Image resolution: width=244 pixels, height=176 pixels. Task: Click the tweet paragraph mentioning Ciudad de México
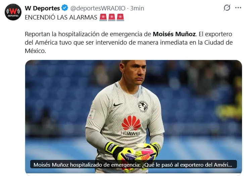(129, 43)
